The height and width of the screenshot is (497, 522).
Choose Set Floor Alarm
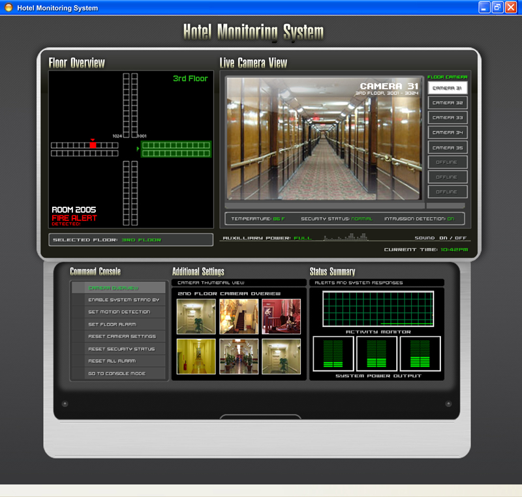(119, 324)
